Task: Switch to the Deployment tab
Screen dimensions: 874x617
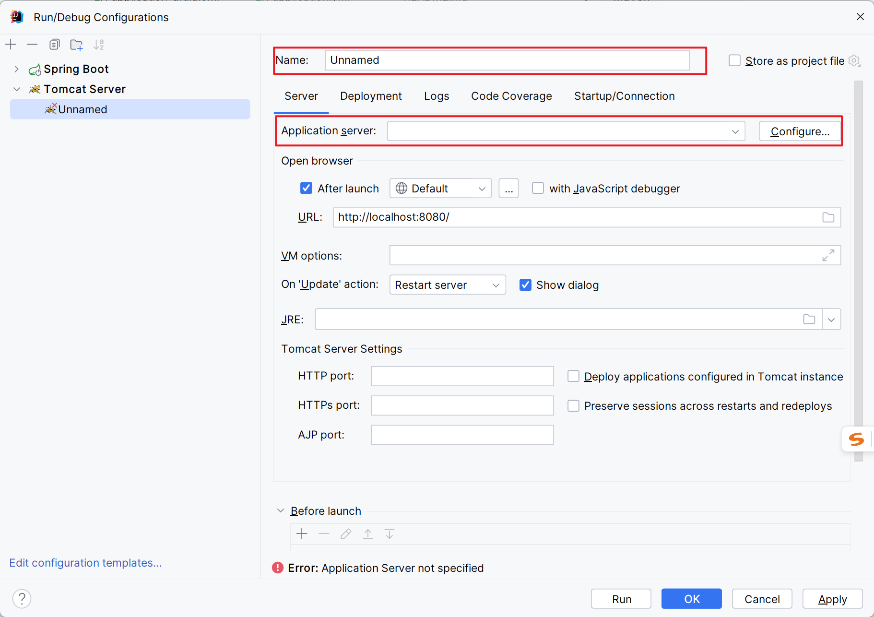Action: pos(371,96)
